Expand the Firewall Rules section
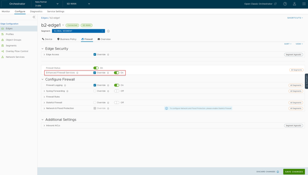 tap(44, 97)
